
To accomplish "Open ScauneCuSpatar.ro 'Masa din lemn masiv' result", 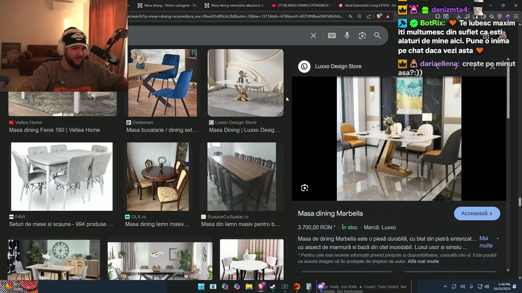I will tap(241, 224).
